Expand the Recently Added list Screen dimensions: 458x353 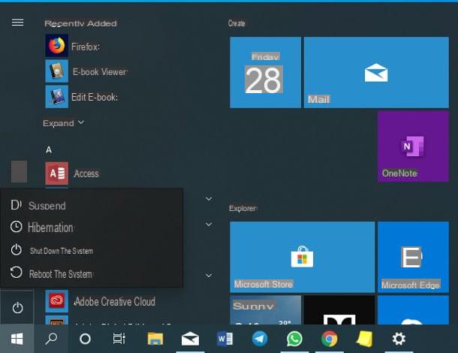[63, 123]
